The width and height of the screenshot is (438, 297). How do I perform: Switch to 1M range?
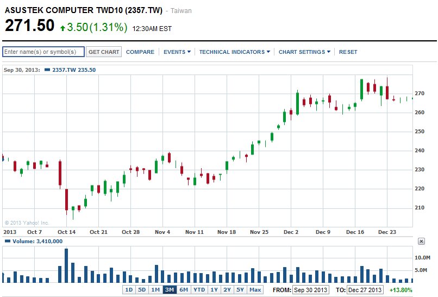point(155,290)
